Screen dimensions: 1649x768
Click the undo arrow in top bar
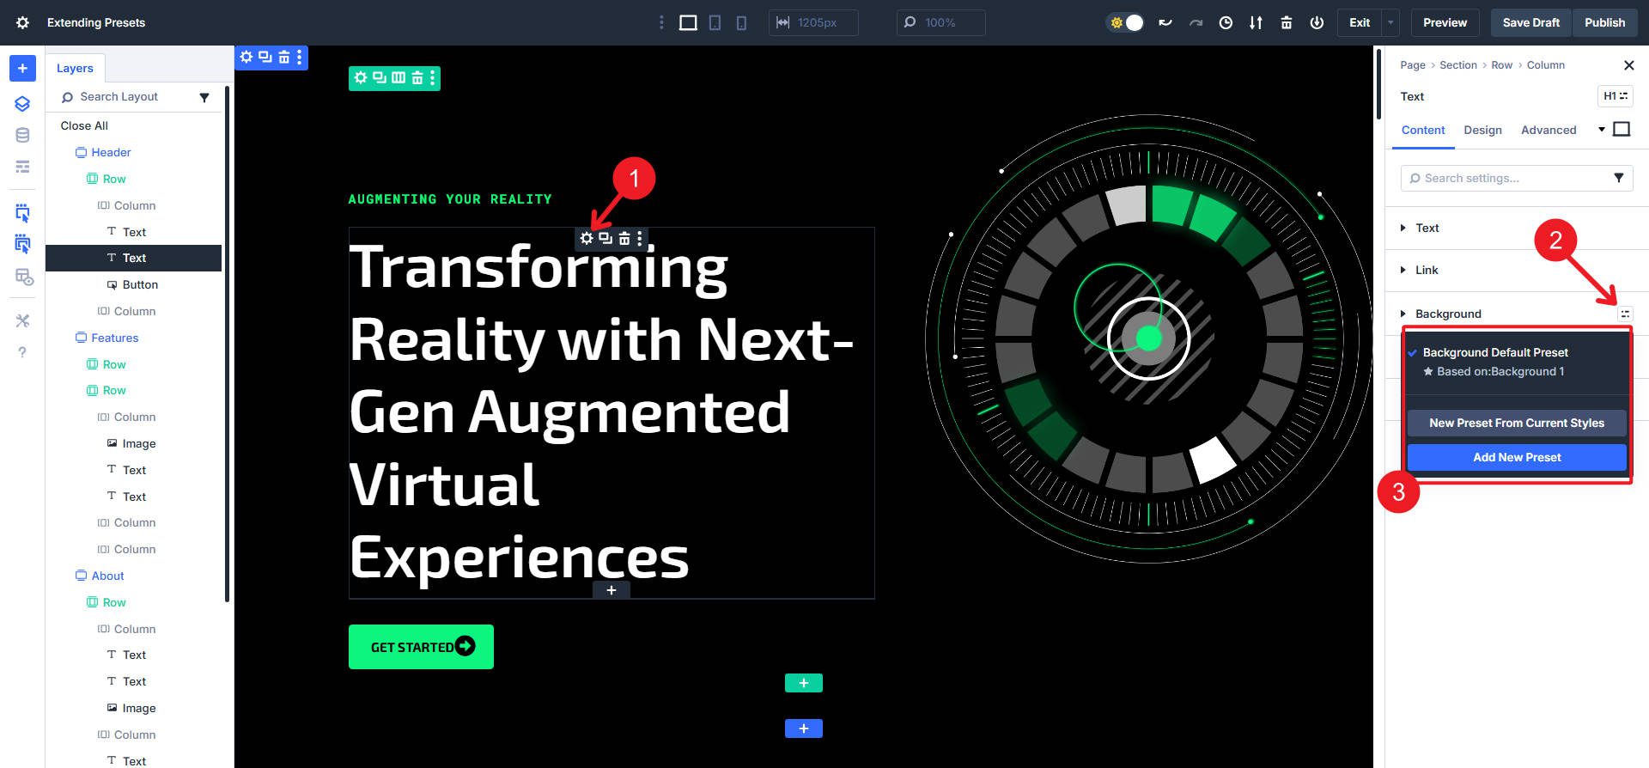[1165, 22]
